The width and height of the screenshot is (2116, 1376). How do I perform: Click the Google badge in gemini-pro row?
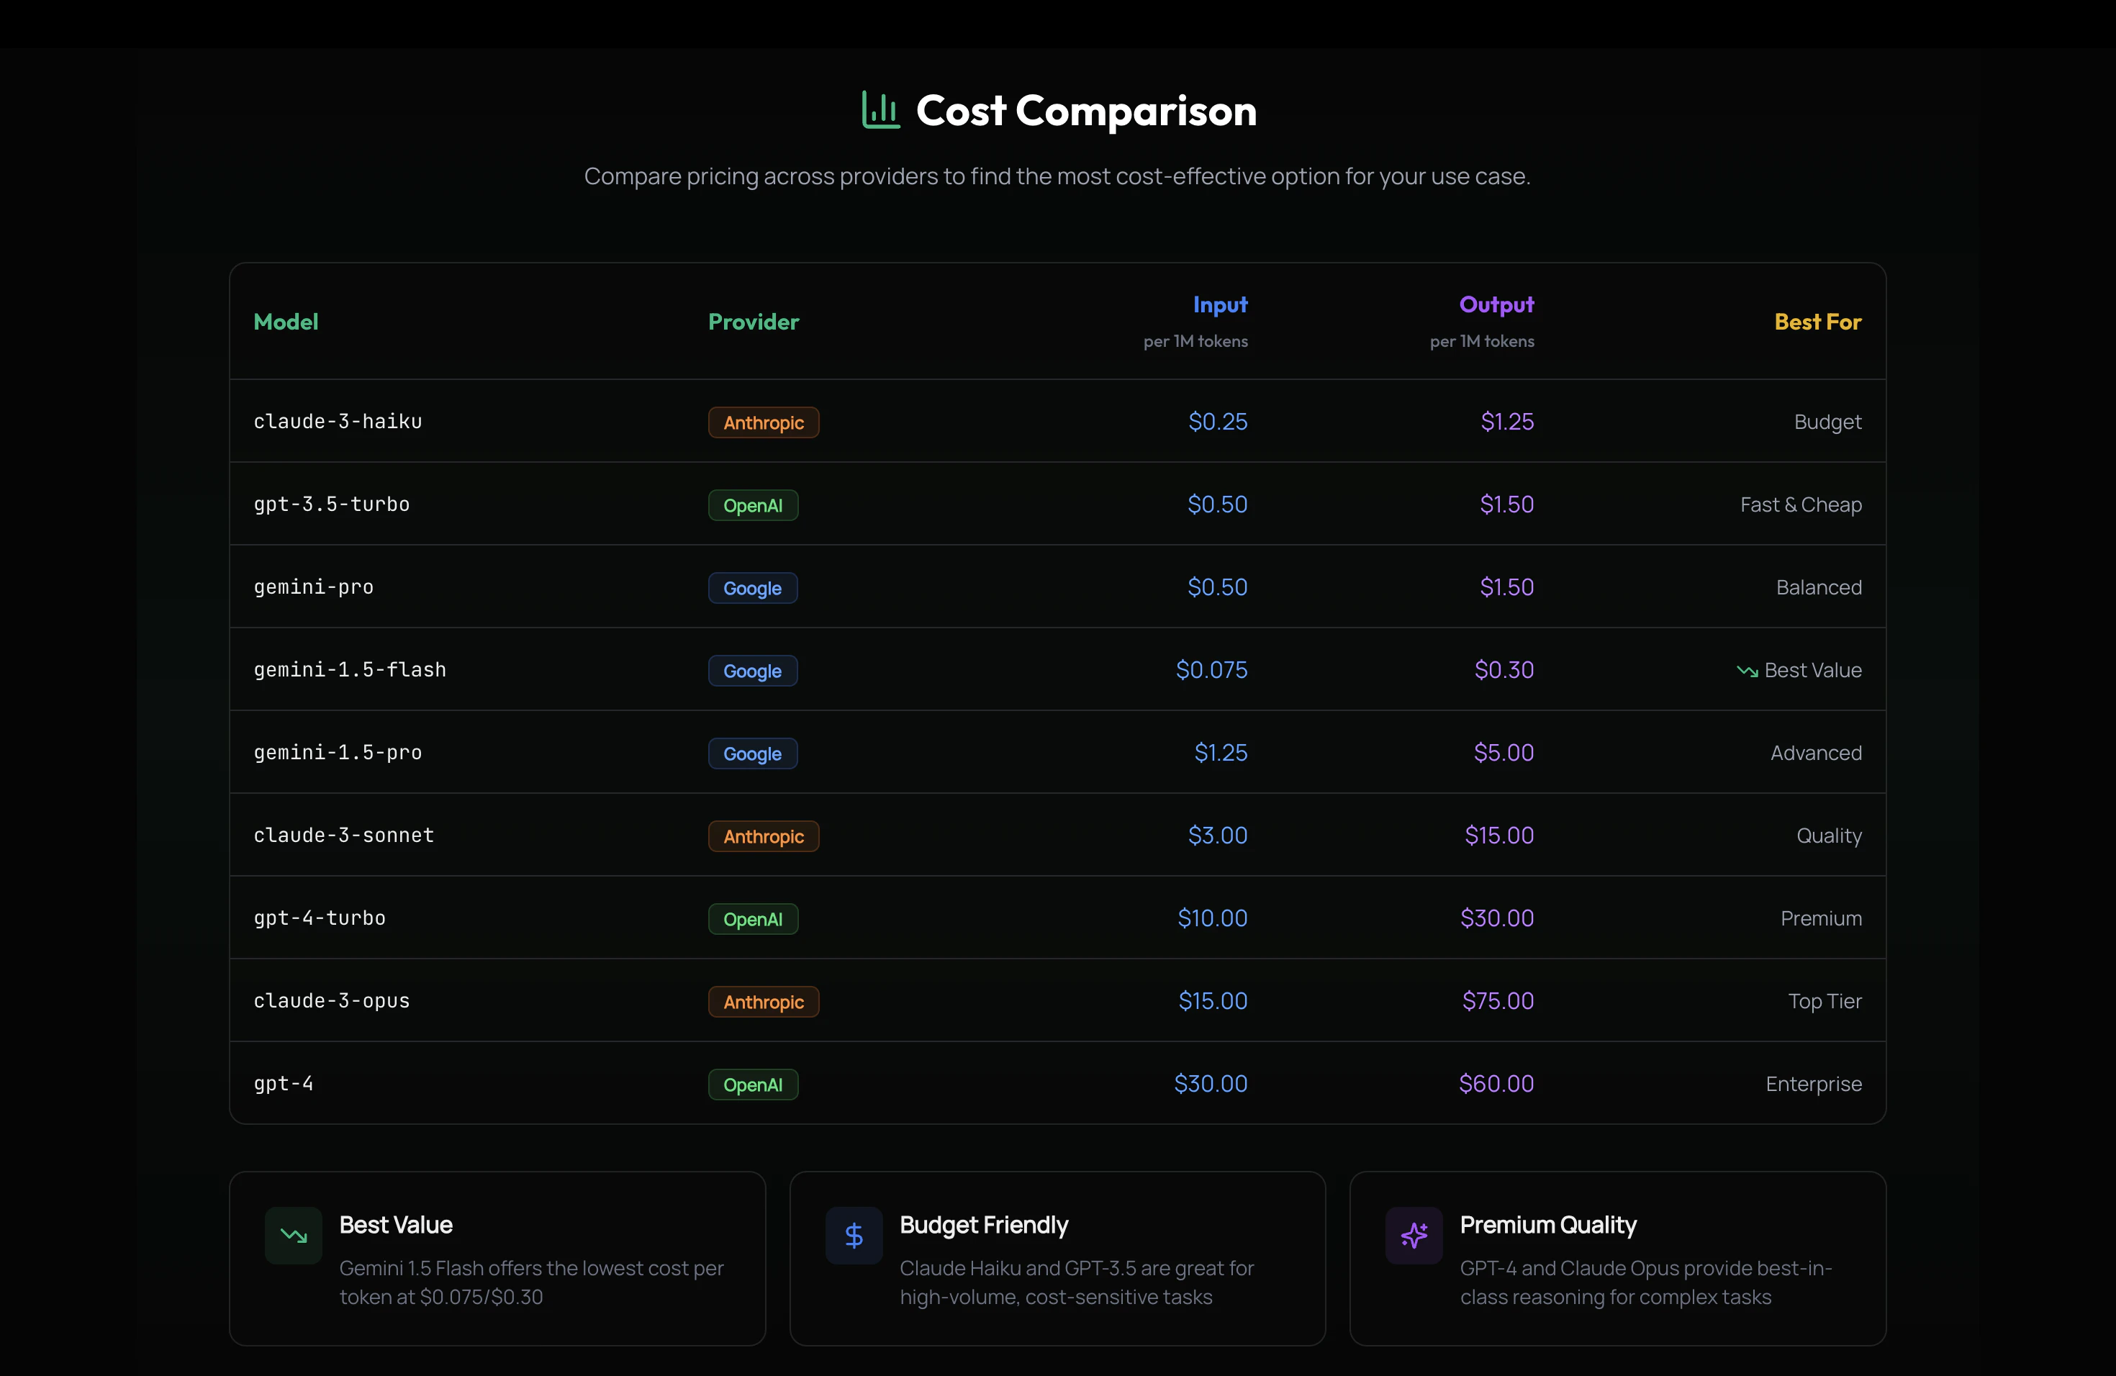click(x=752, y=587)
